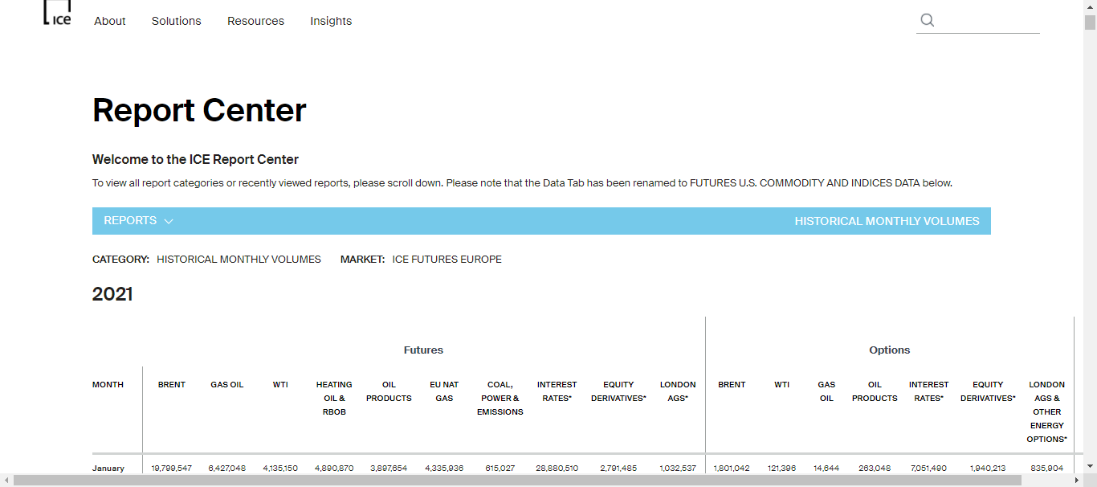Click the REPORTS dropdown chevron

click(169, 222)
